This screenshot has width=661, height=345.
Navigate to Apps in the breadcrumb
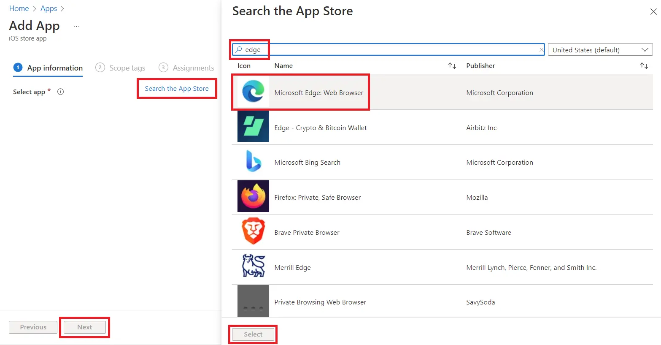click(49, 8)
